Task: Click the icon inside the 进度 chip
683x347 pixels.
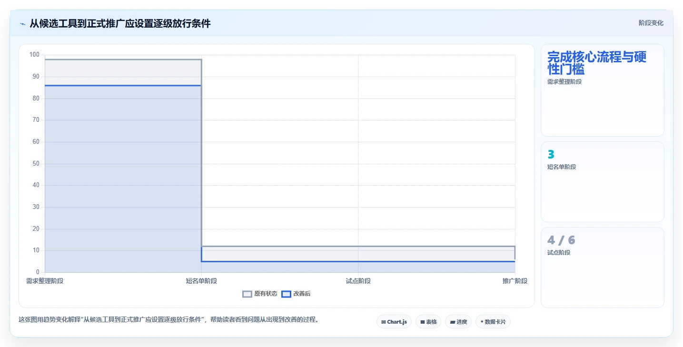Action: [x=452, y=322]
